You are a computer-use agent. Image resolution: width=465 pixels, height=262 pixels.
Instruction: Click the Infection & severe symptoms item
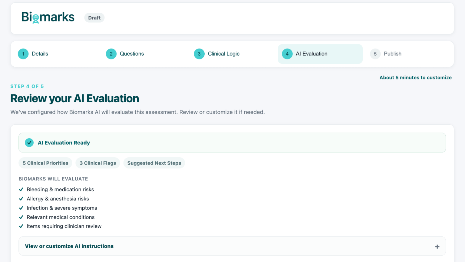coord(62,208)
